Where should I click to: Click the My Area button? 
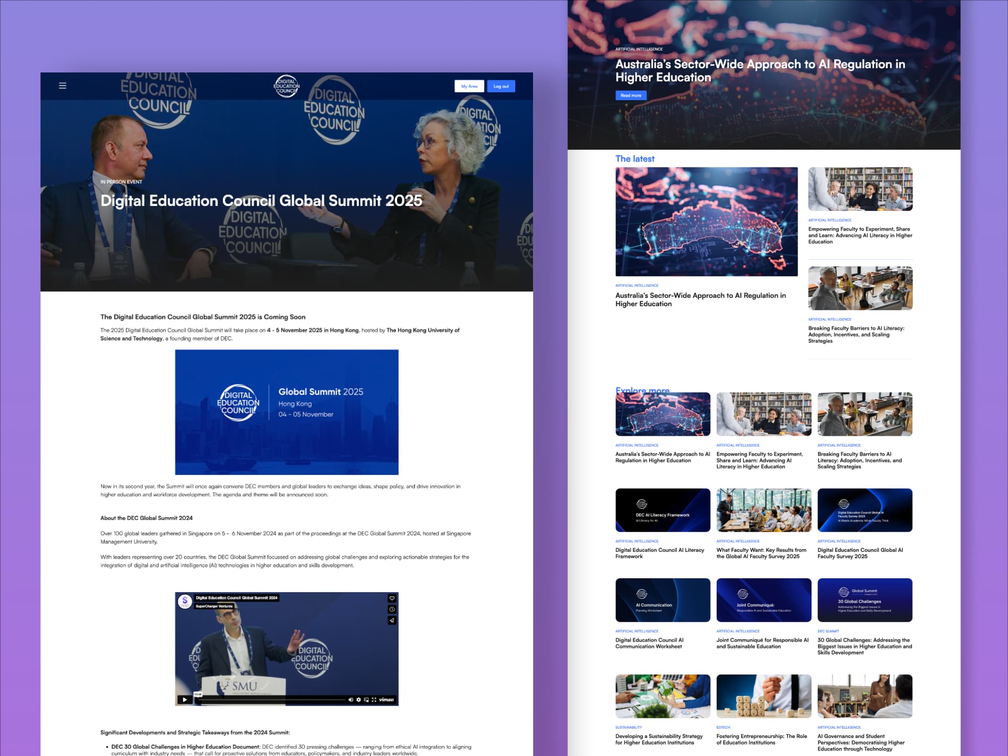coord(469,86)
